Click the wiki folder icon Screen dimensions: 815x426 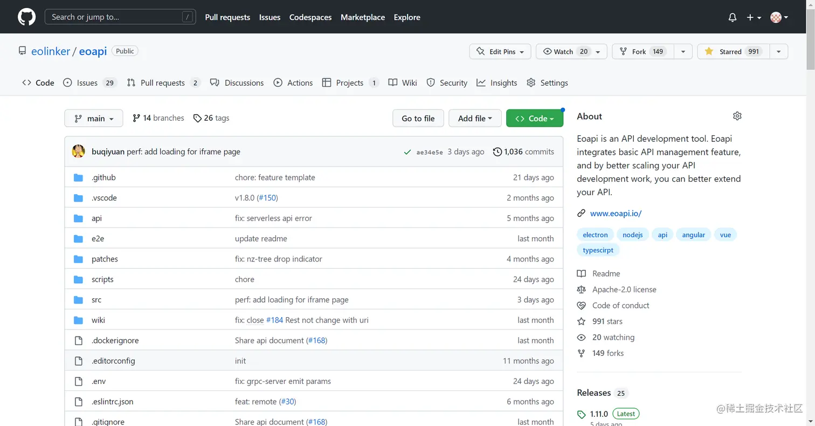click(x=79, y=320)
